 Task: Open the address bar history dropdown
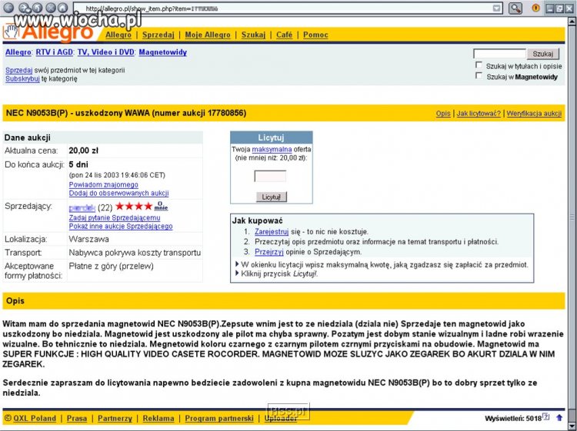[x=497, y=8]
